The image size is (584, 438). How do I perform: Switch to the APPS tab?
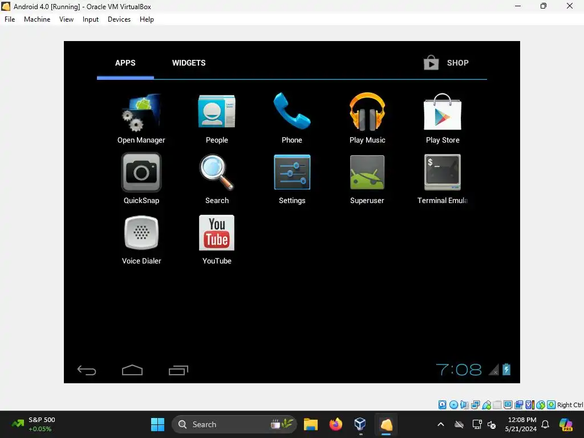[125, 63]
